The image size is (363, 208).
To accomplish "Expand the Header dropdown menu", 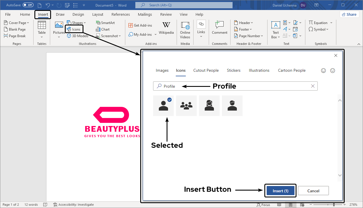I will pyautogui.click(x=244, y=23).
